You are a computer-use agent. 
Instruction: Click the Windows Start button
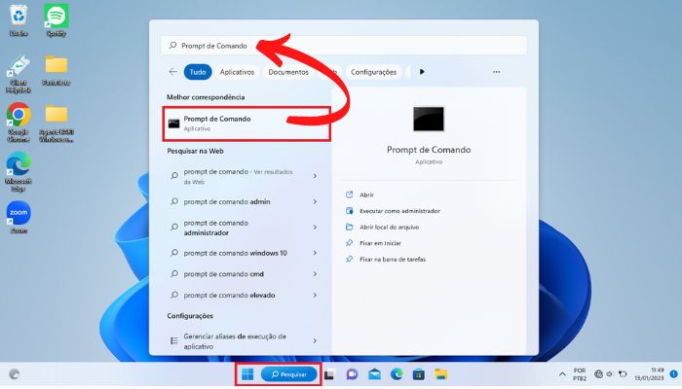[x=247, y=374]
